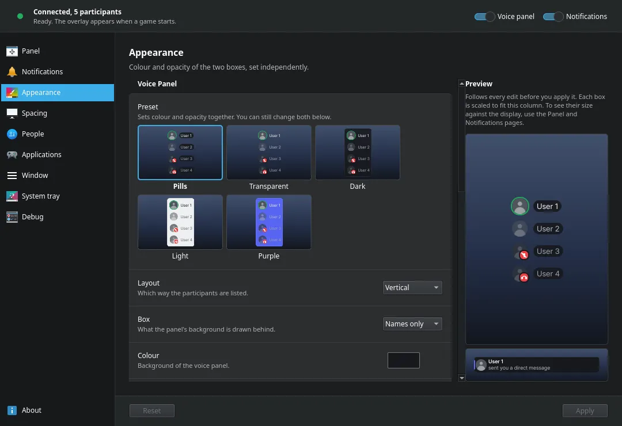This screenshot has width=622, height=426.
Task: Click the 'Appearance' page title
Action: [156, 53]
